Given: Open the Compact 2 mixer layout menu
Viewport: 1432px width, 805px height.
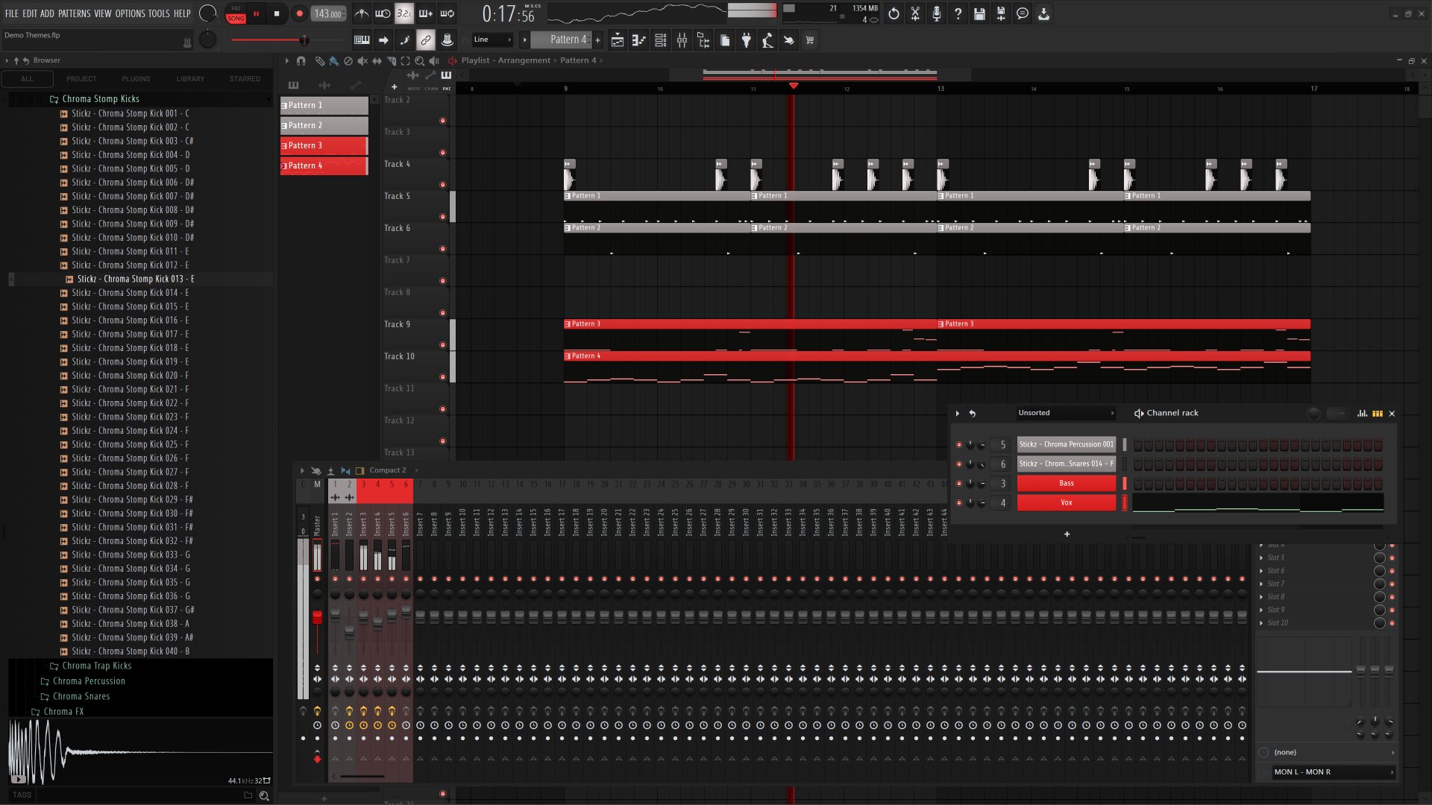Looking at the screenshot, I should pos(388,470).
